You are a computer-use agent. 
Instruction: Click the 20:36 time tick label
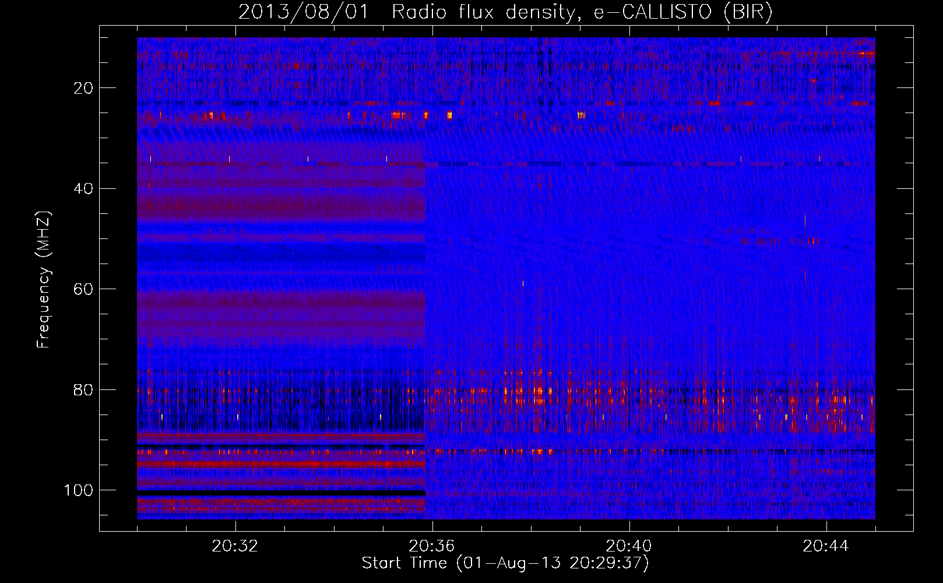pos(432,546)
